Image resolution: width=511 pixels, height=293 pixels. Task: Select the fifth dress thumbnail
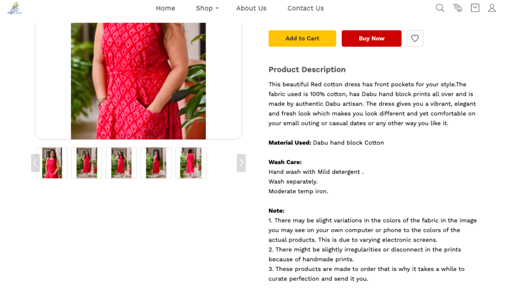click(x=191, y=163)
